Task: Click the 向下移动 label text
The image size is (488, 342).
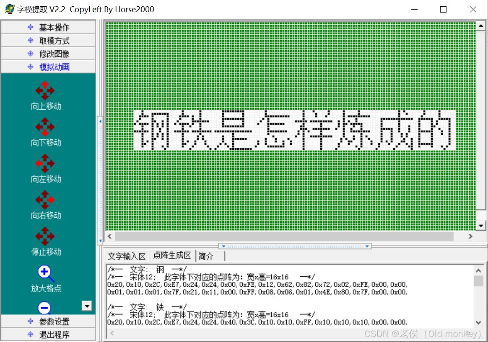Action: [x=46, y=143]
